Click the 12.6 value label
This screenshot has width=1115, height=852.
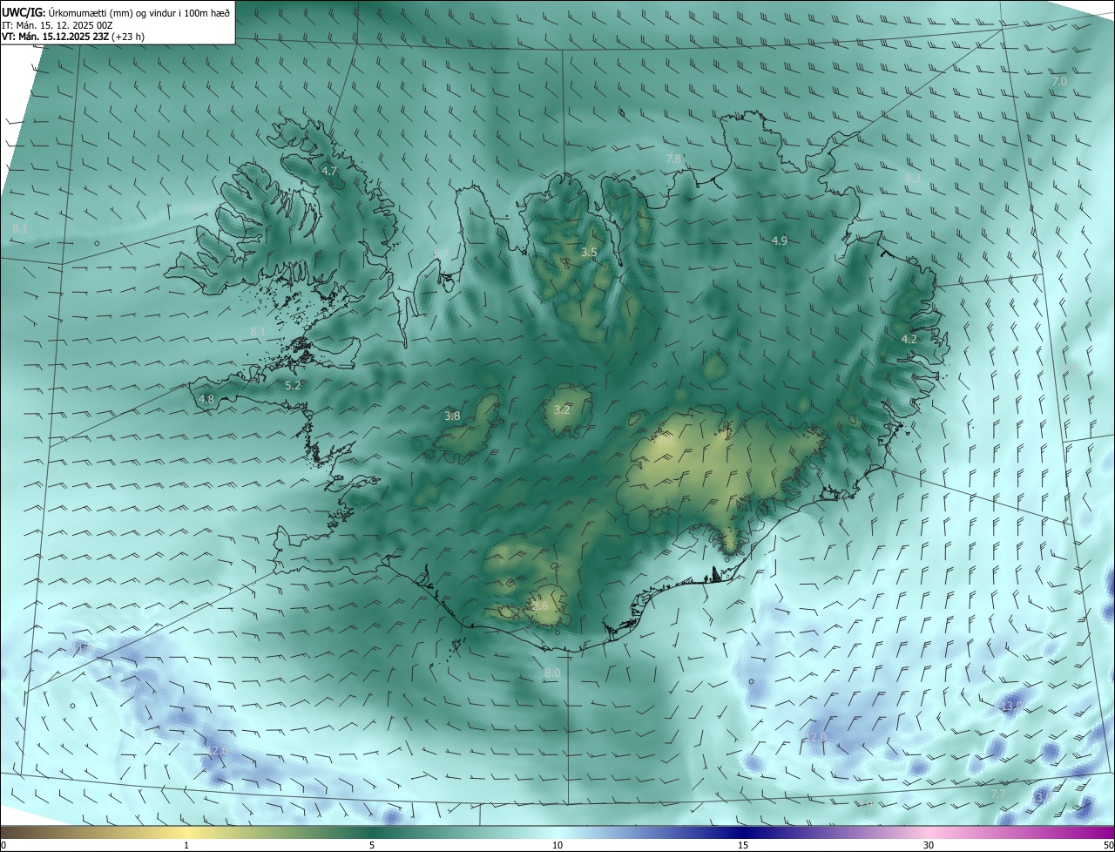coord(218,750)
